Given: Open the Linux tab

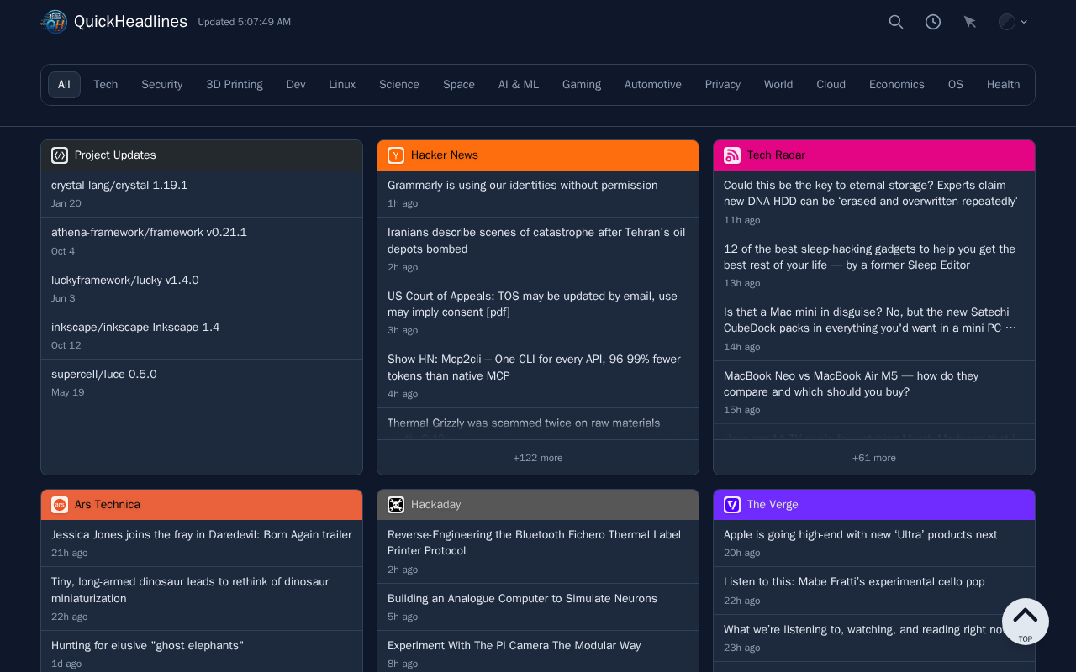Looking at the screenshot, I should 342,85.
